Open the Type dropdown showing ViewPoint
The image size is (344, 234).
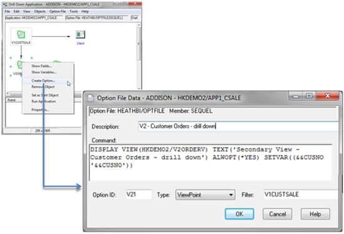coord(205,195)
